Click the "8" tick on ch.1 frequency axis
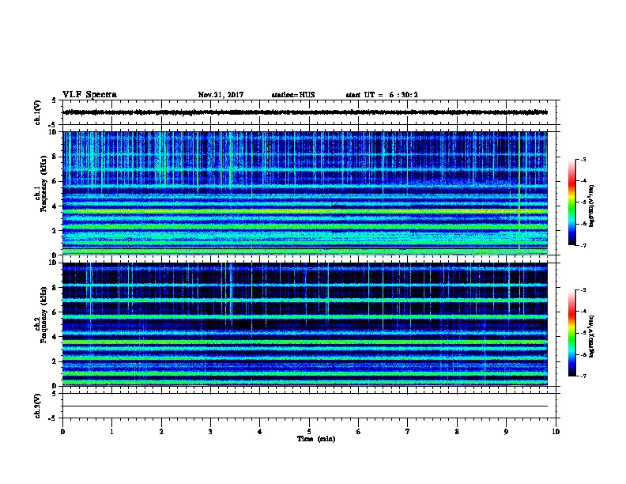The height and width of the screenshot is (484, 626). (x=55, y=157)
